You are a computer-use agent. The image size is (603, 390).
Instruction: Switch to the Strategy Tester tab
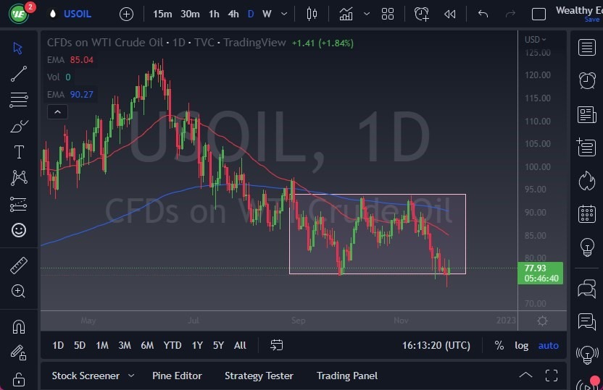tap(259, 376)
